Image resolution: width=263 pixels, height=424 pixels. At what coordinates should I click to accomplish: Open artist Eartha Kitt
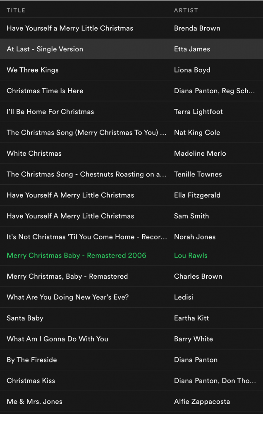coord(191,318)
